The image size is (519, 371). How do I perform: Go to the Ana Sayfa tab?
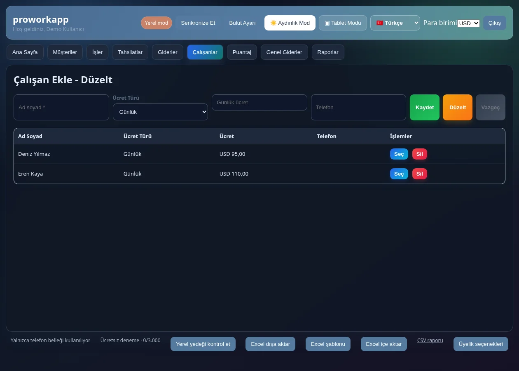tap(25, 52)
